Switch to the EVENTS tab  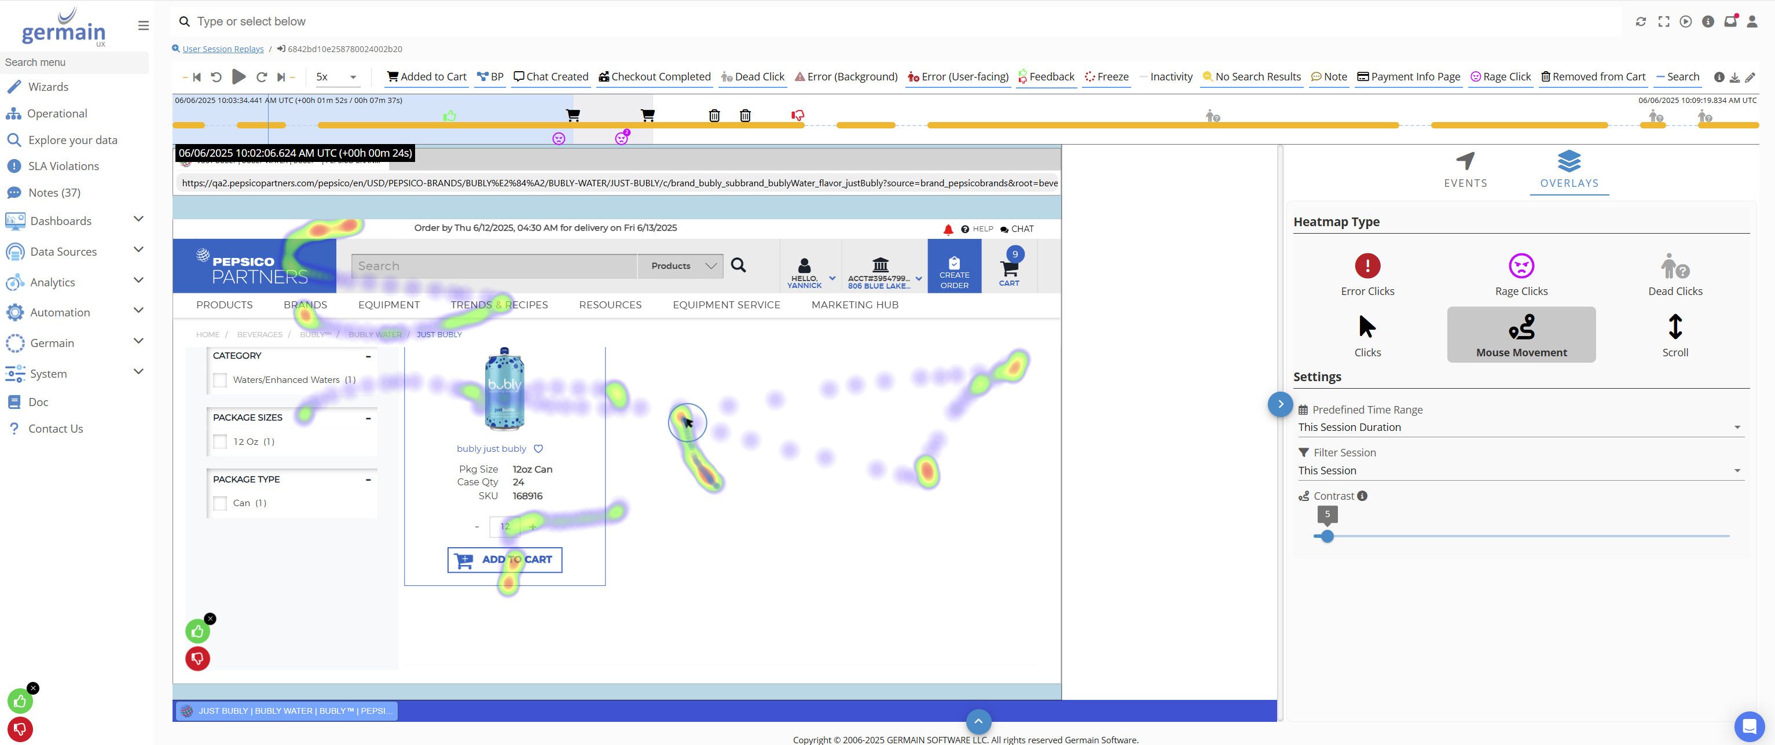(1465, 169)
